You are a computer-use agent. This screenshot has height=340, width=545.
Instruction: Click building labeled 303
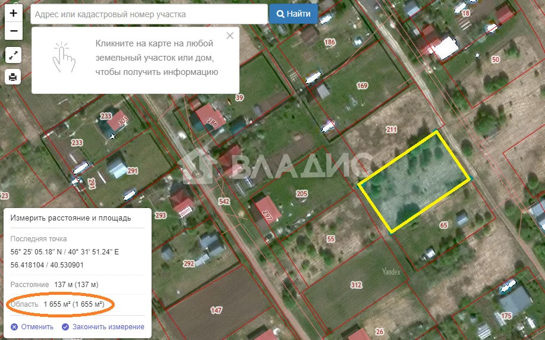pos(122,121)
